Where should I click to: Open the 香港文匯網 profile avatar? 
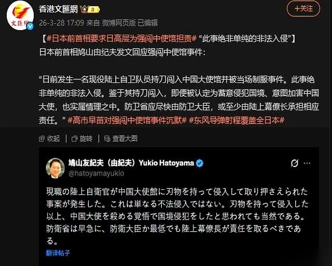click(20, 15)
